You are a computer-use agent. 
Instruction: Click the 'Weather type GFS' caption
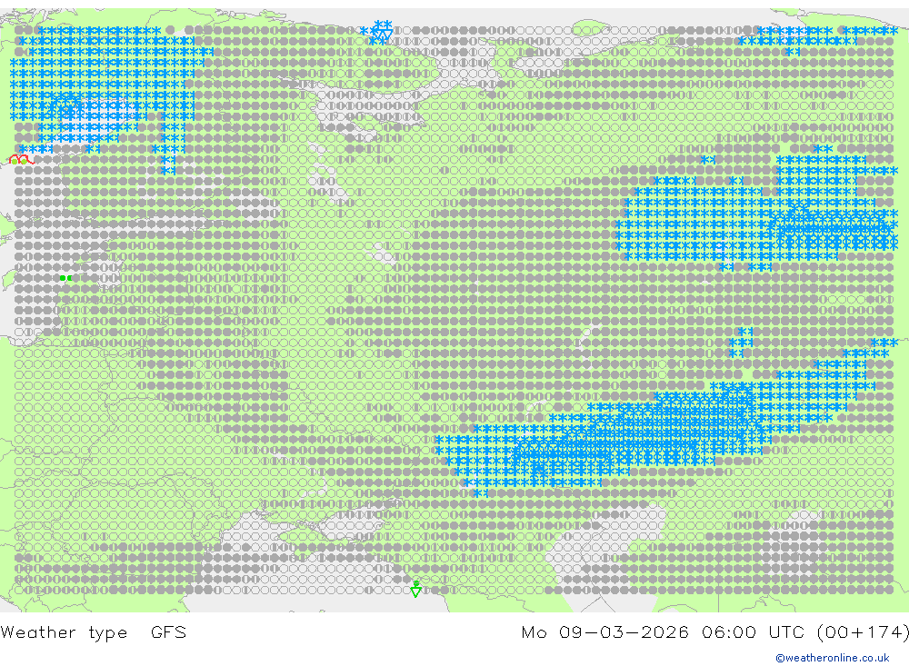click(94, 631)
